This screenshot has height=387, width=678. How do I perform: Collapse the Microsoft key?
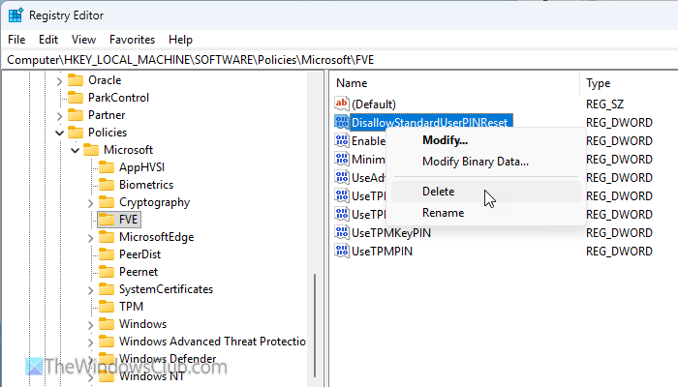click(76, 150)
